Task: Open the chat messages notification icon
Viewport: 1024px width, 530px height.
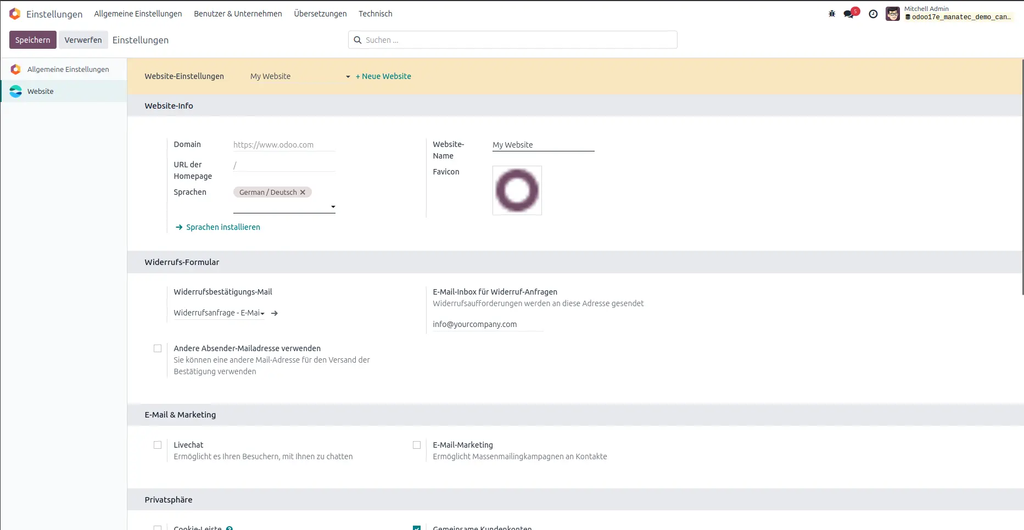Action: point(849,14)
